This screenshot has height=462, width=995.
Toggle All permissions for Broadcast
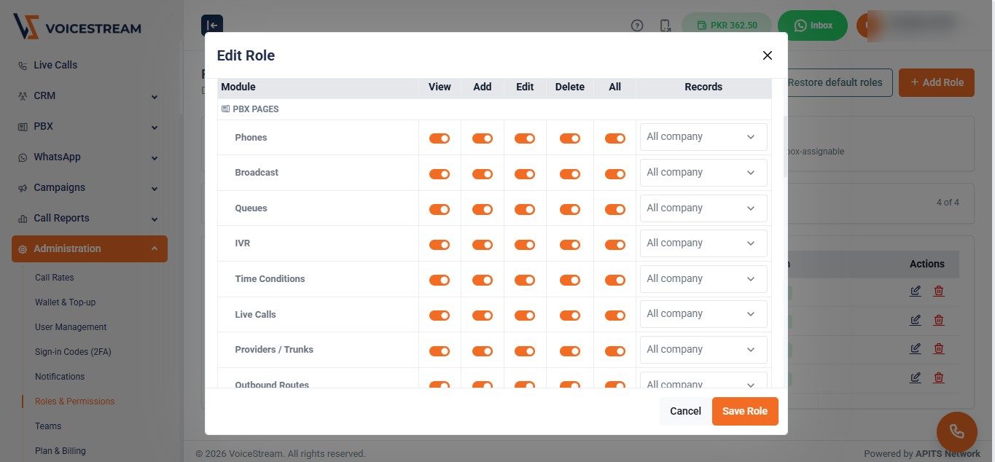(x=615, y=173)
